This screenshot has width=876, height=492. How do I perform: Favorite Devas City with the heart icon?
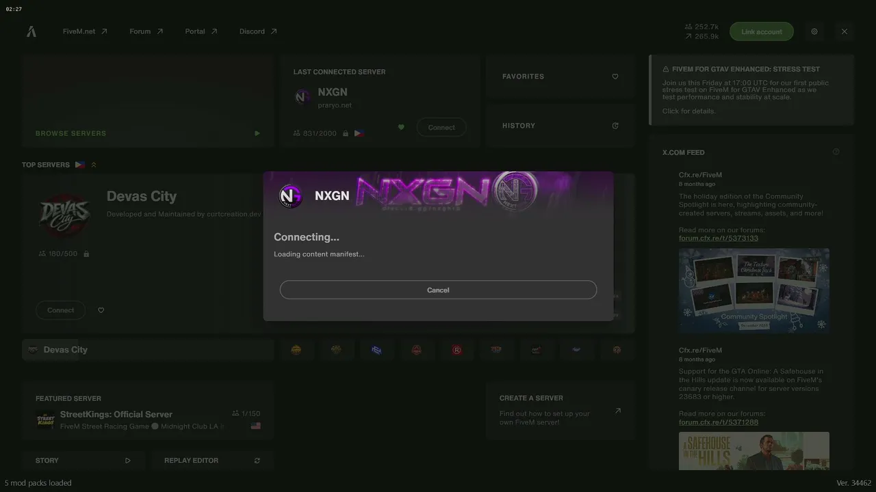tap(101, 310)
